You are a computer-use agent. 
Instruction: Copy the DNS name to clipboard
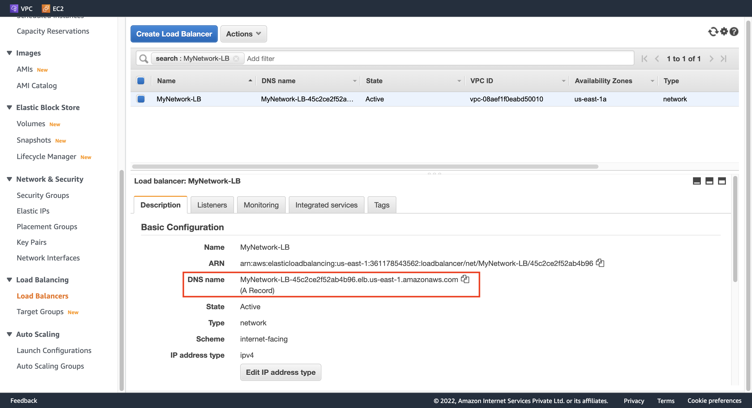coord(465,279)
